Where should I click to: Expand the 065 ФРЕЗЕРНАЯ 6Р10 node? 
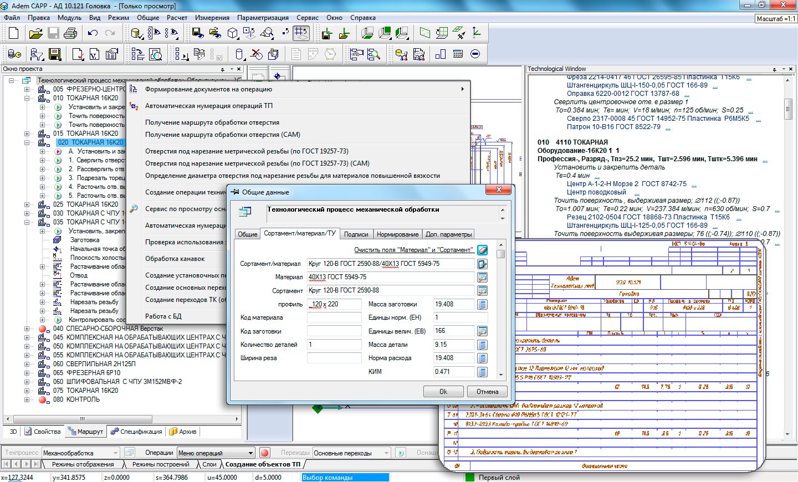27,373
